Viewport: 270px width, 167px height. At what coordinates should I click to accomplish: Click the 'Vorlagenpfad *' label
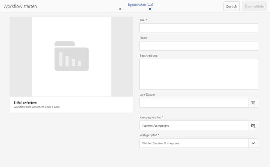pyautogui.click(x=149, y=135)
